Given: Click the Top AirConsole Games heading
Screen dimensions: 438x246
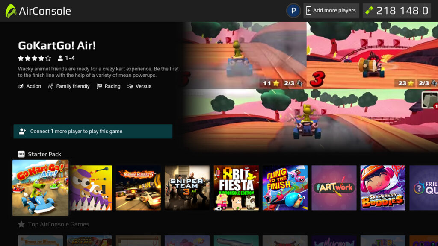Looking at the screenshot, I should pyautogui.click(x=58, y=224).
